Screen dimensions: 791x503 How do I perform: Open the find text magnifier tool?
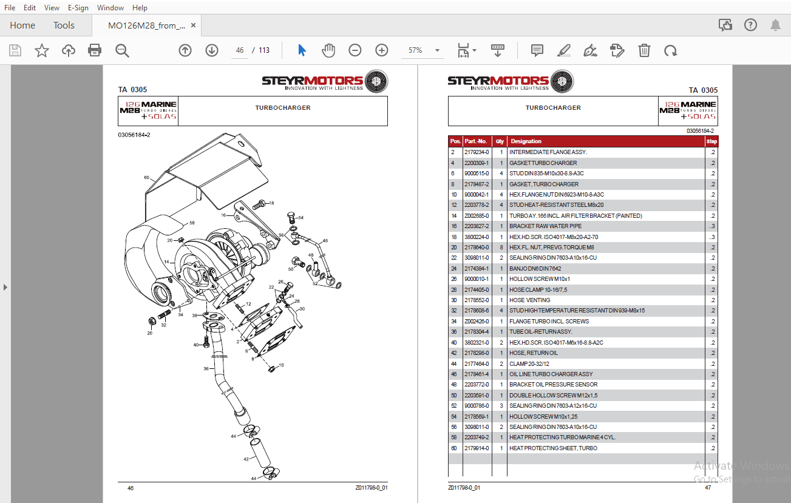123,50
